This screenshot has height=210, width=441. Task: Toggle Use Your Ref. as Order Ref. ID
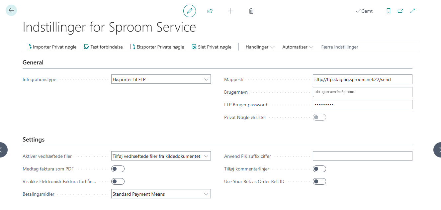(x=319, y=181)
